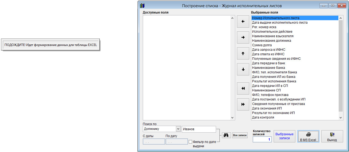Select ФИО, телефон пристава field
349x152 pixels.
point(295,95)
